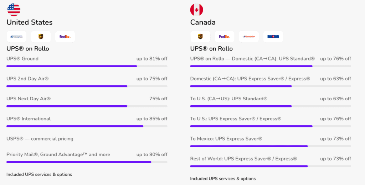Select the Canada Post logo
The width and height of the screenshot is (365, 185).
tap(273, 36)
